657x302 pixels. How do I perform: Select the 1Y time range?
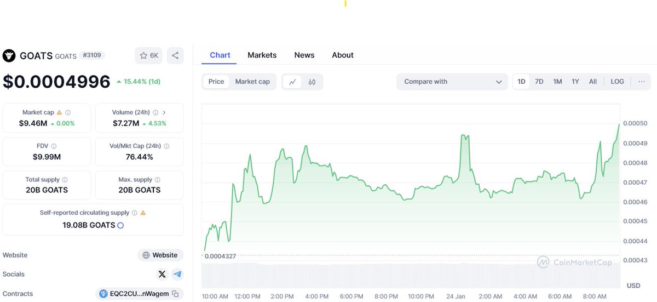[x=575, y=82]
